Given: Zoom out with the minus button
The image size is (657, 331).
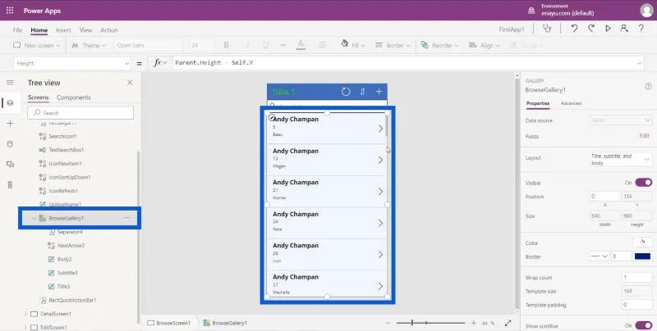Looking at the screenshot, I should click(388, 323).
